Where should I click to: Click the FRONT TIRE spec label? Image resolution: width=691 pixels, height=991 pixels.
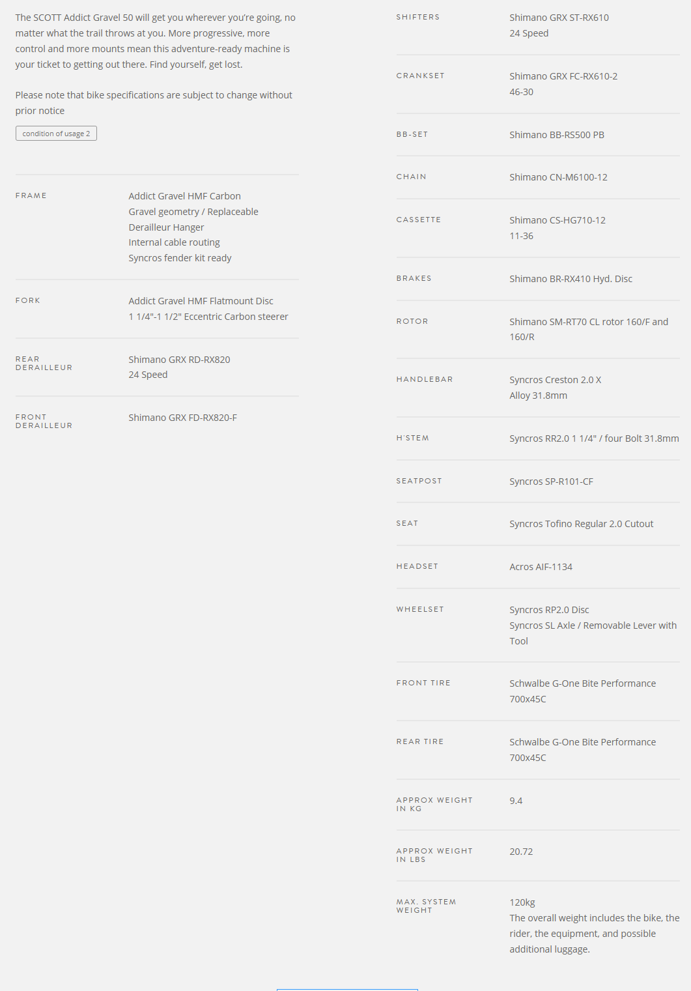point(423,683)
